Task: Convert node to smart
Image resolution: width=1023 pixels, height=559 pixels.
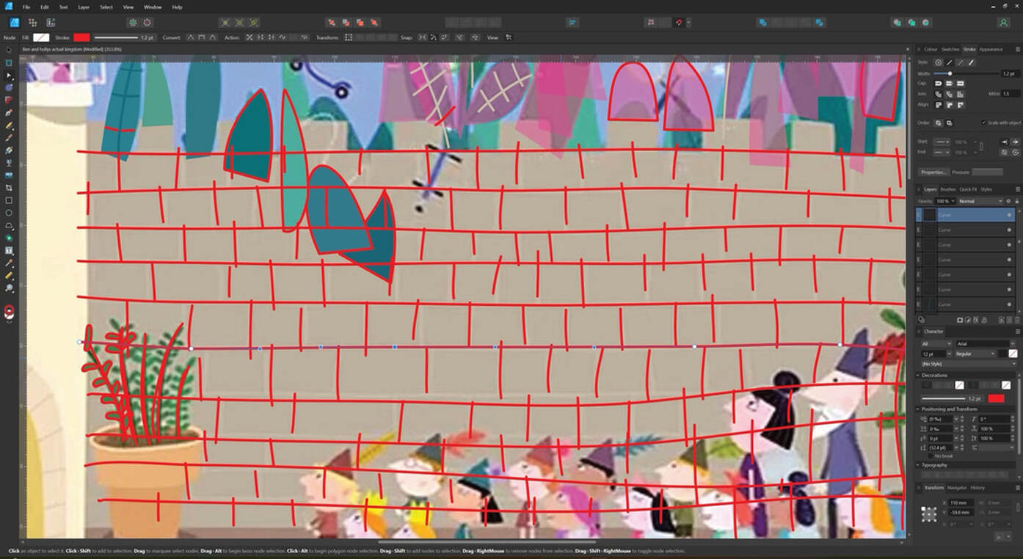Action: (213, 37)
